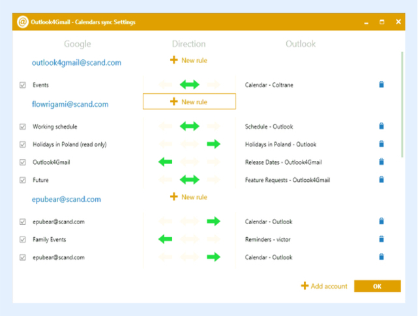
Task: Select green right arrow for Holidays in Poland
Action: (213, 144)
